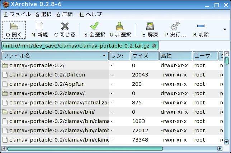Screen dimensions: 231x153
Task: Click the Close (閉じる) X toolbar icon
Action: pos(65,26)
